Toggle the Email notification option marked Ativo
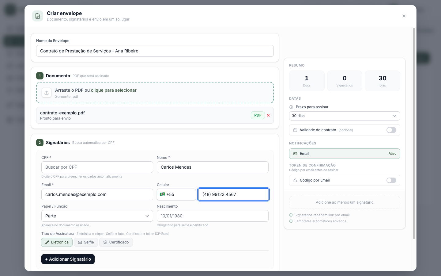 click(345, 154)
